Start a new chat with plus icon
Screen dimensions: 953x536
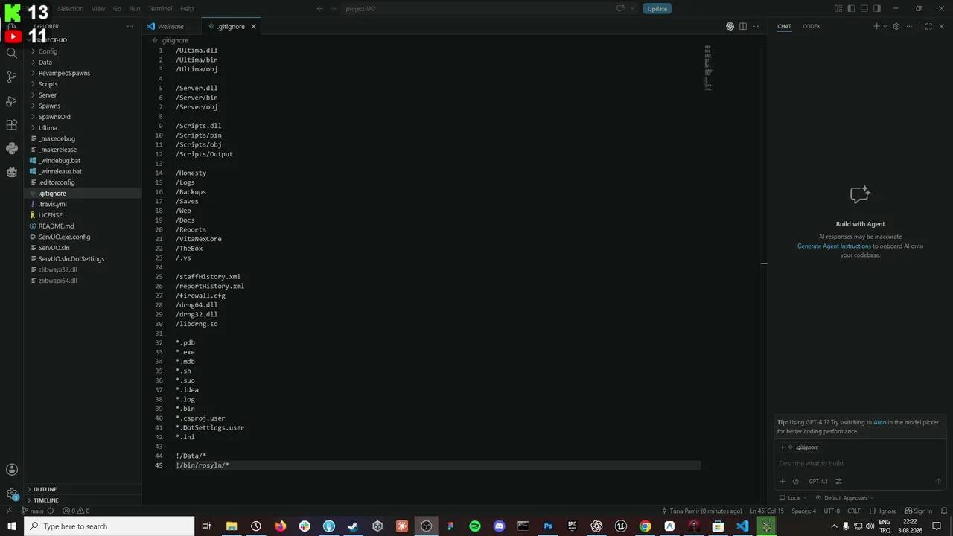(876, 26)
